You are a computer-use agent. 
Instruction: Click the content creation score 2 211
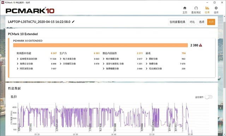click(x=140, y=53)
